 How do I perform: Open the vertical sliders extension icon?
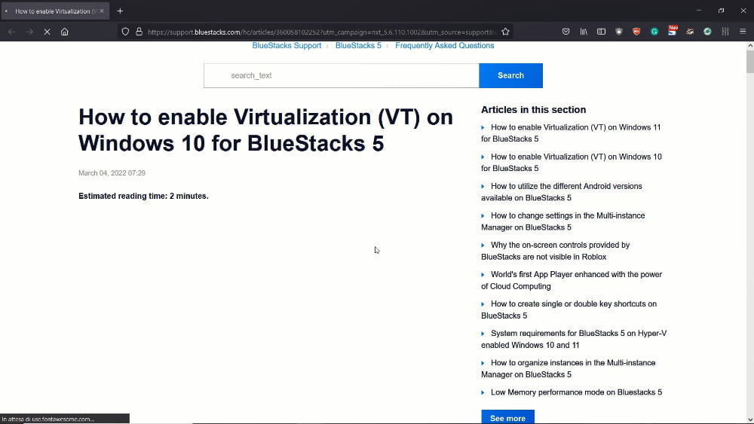tap(725, 32)
